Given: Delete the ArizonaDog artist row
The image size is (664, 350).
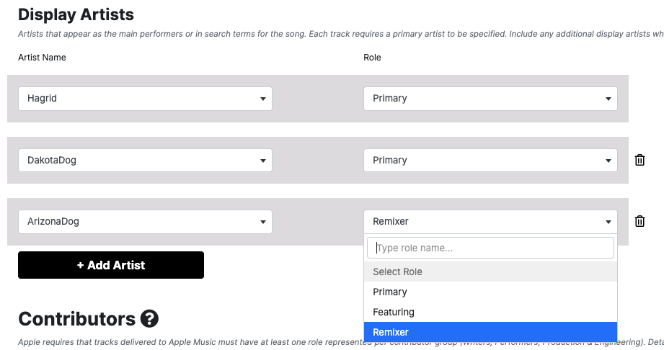Looking at the screenshot, I should [x=639, y=221].
